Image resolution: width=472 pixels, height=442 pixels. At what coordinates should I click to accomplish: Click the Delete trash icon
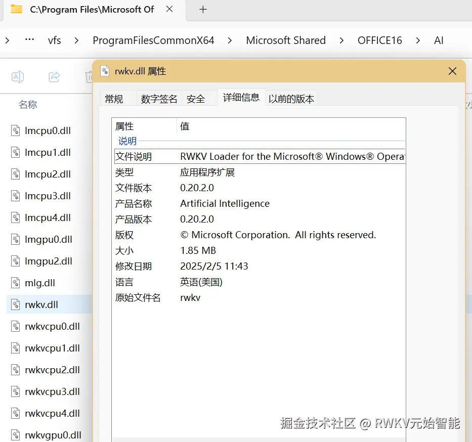90,77
